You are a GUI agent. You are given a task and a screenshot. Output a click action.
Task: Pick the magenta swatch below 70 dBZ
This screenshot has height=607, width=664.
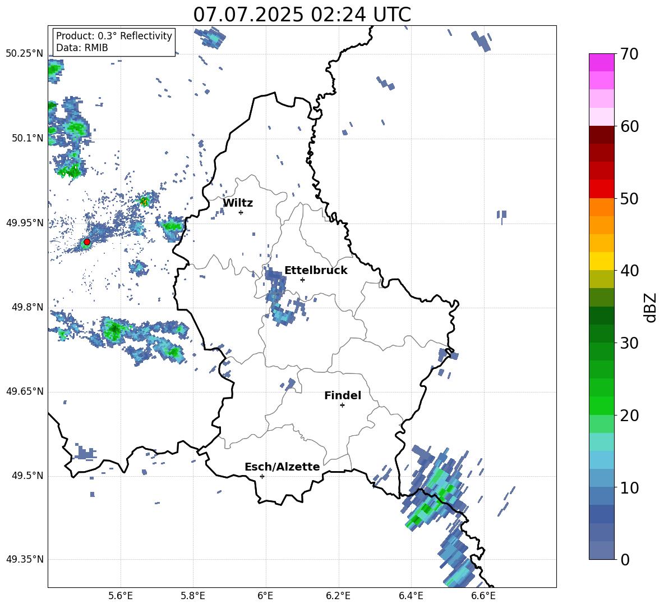601,63
